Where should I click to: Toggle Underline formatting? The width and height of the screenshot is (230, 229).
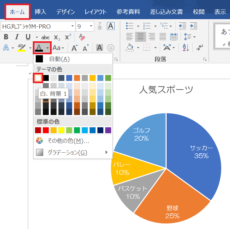[28, 37]
